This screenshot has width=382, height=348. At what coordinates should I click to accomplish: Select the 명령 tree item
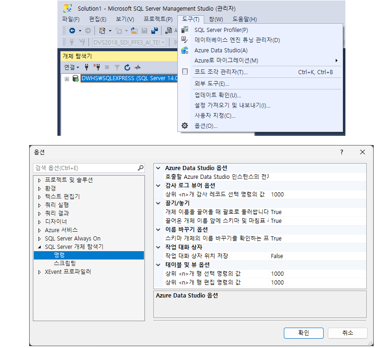coord(89,255)
